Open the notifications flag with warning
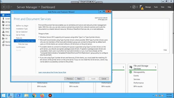 click(x=141, y=7)
